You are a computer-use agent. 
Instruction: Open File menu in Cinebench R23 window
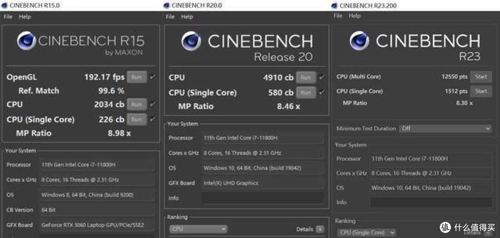(337, 16)
